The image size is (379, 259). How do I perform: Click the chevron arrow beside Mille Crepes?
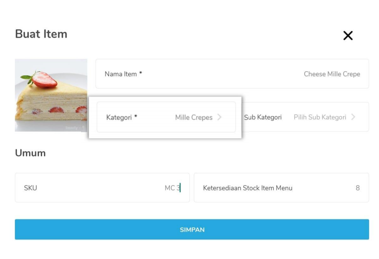220,117
